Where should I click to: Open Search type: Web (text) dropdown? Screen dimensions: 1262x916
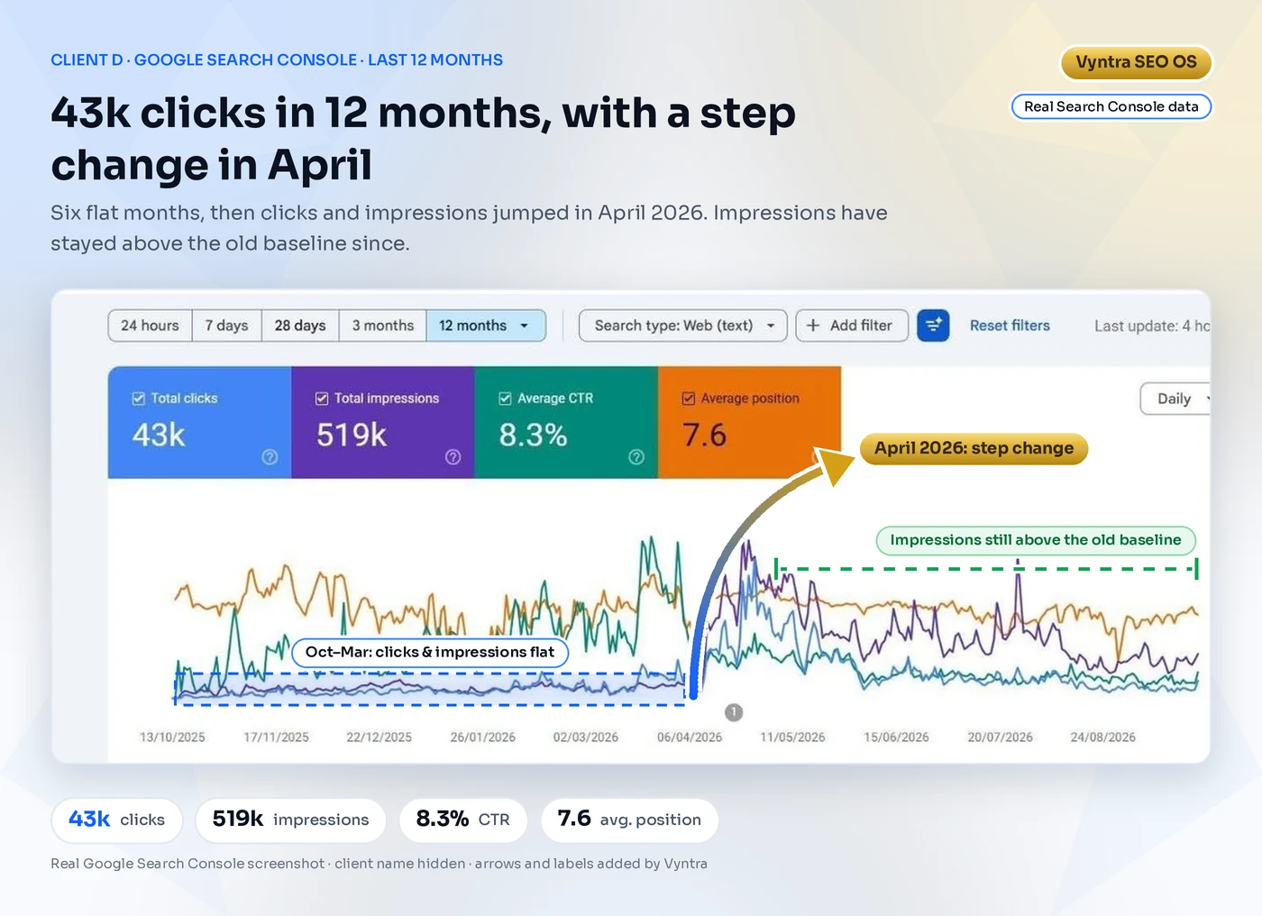(x=683, y=325)
